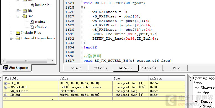Switch to bk952x.c editor tab
215x108 pixels.
126,68
